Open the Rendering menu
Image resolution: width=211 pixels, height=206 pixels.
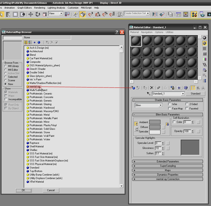pos(39,7)
